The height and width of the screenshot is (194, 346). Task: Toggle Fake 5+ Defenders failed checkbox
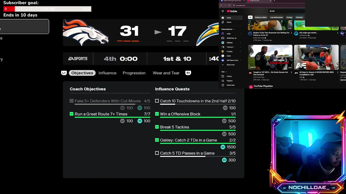click(71, 101)
